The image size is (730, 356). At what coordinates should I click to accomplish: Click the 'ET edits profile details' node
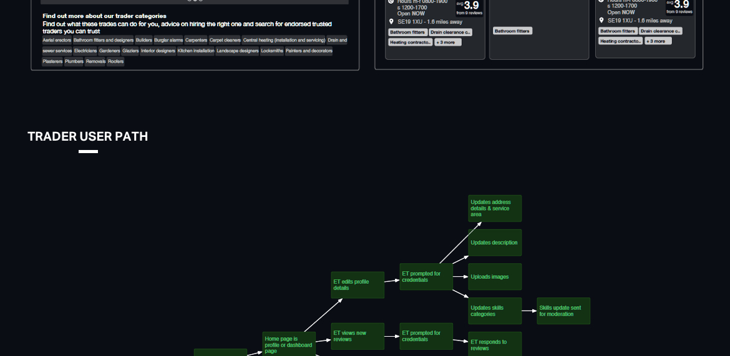pyautogui.click(x=358, y=285)
